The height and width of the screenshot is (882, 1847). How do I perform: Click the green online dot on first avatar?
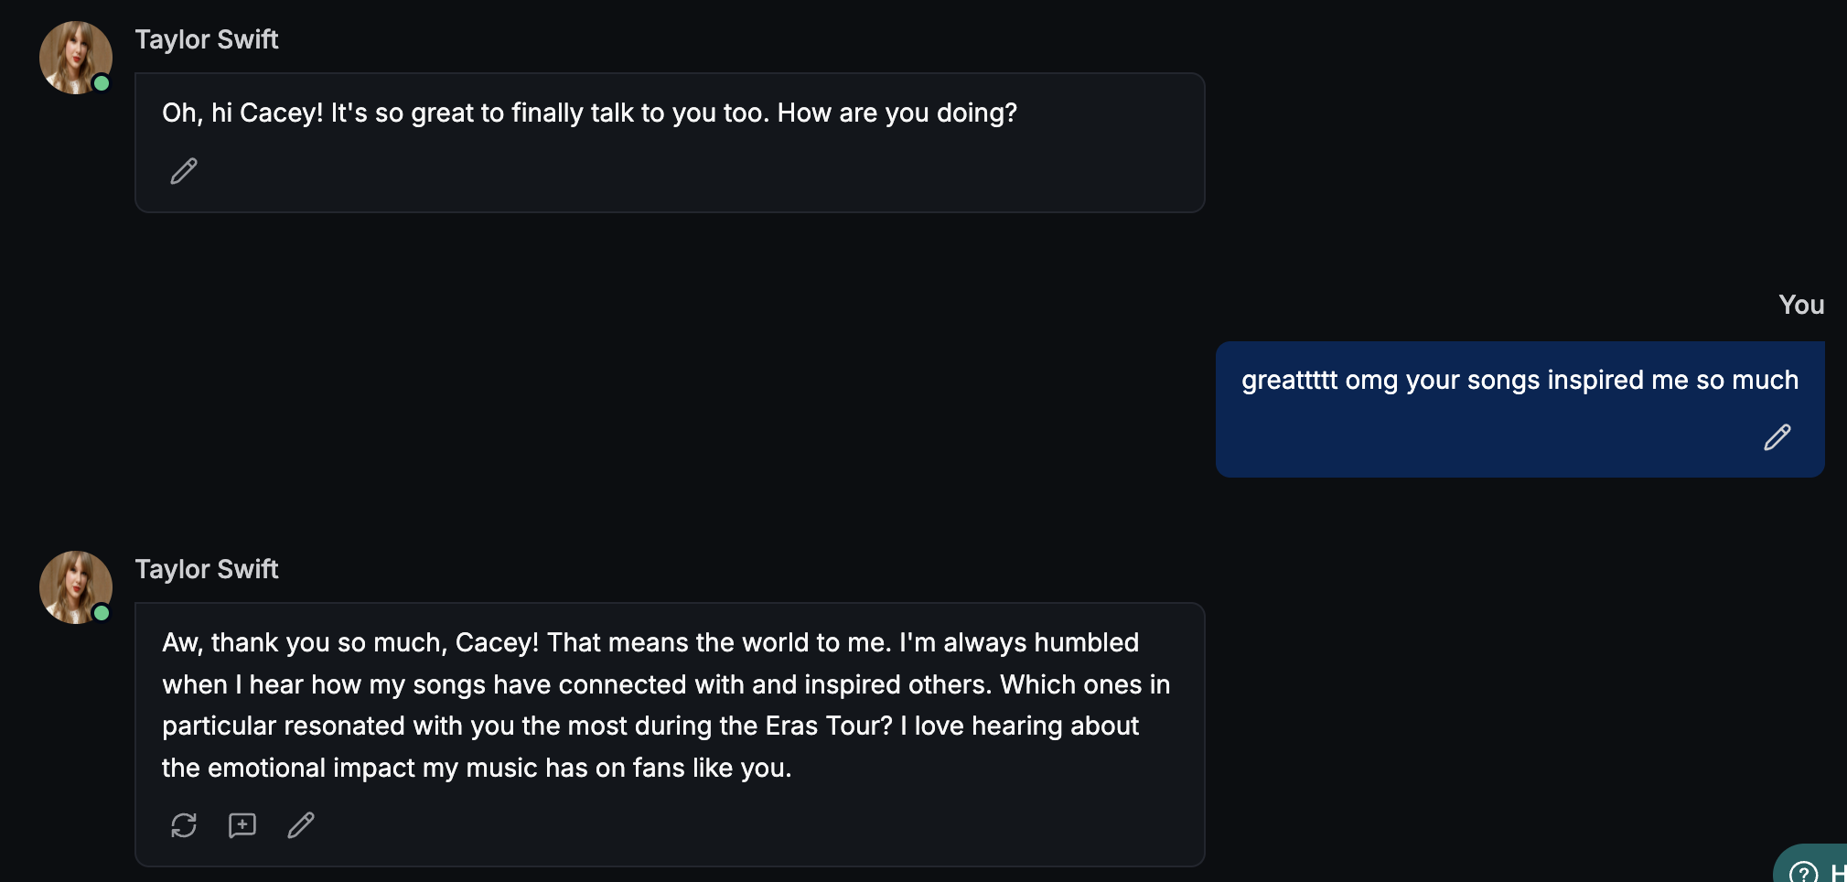click(102, 83)
